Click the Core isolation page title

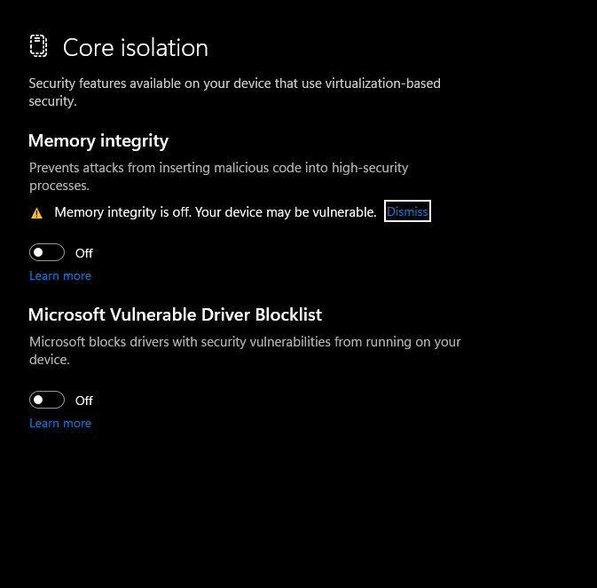(135, 47)
